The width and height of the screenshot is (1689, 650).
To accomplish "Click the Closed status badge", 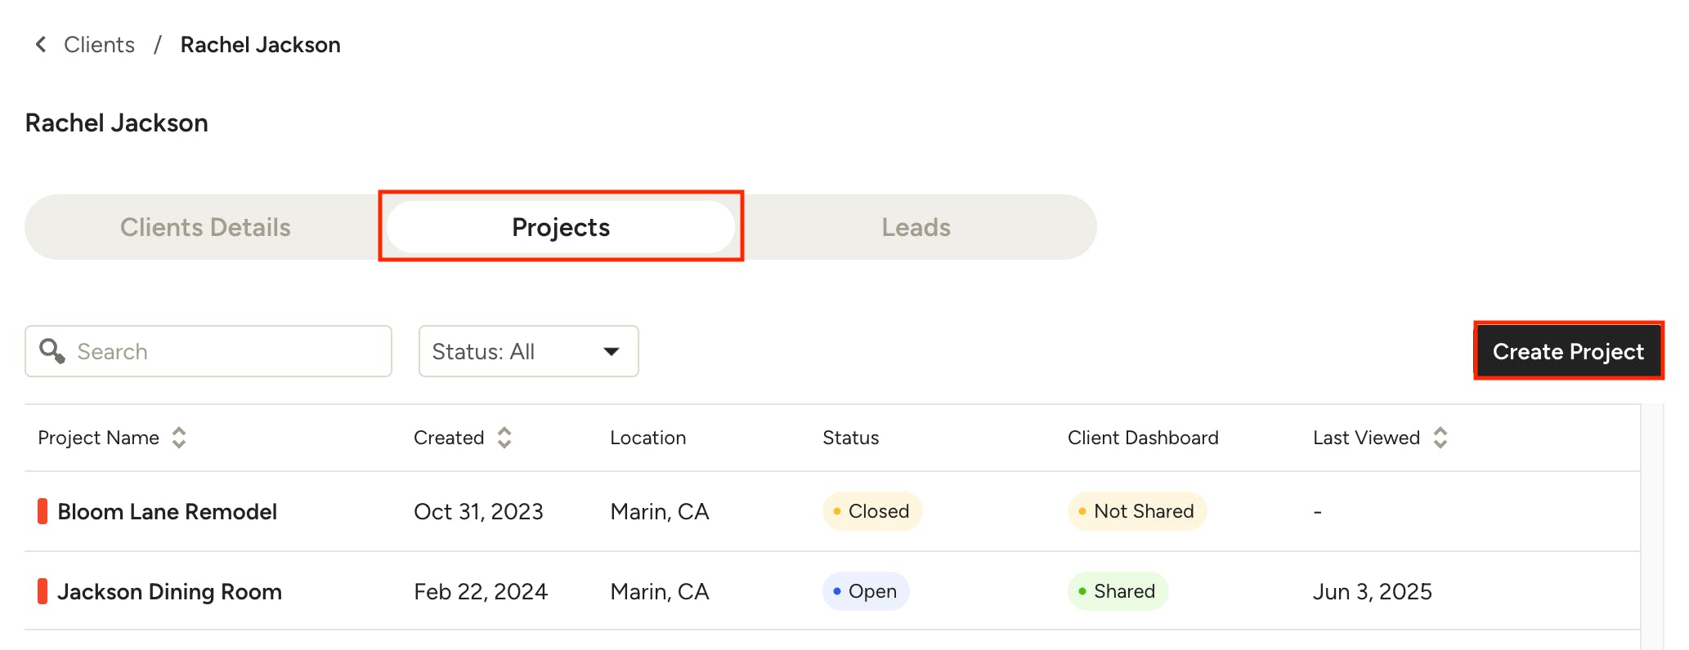I will [x=871, y=511].
